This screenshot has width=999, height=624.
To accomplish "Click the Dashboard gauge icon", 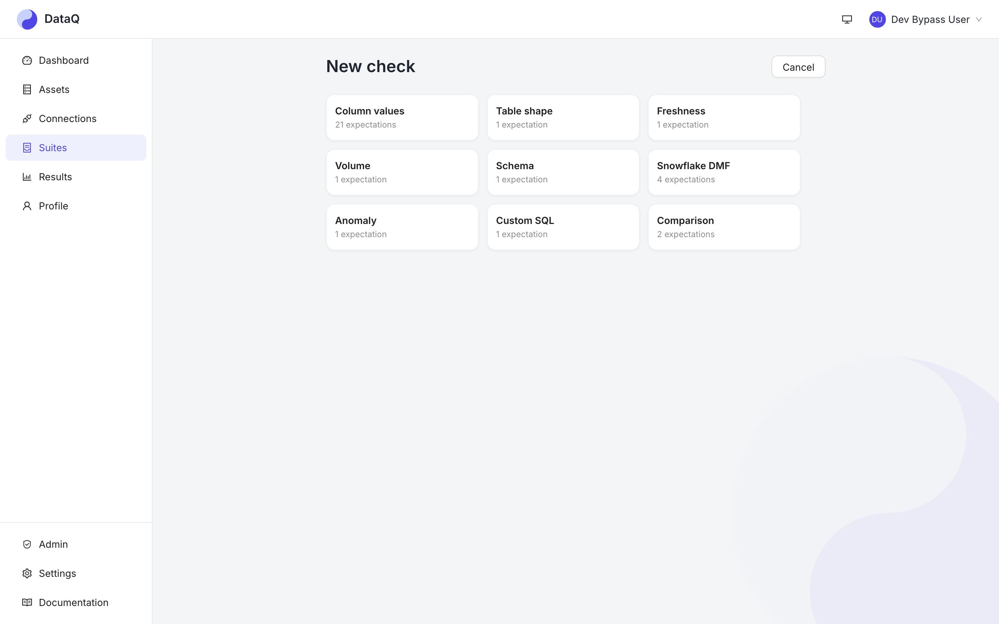I will (27, 61).
